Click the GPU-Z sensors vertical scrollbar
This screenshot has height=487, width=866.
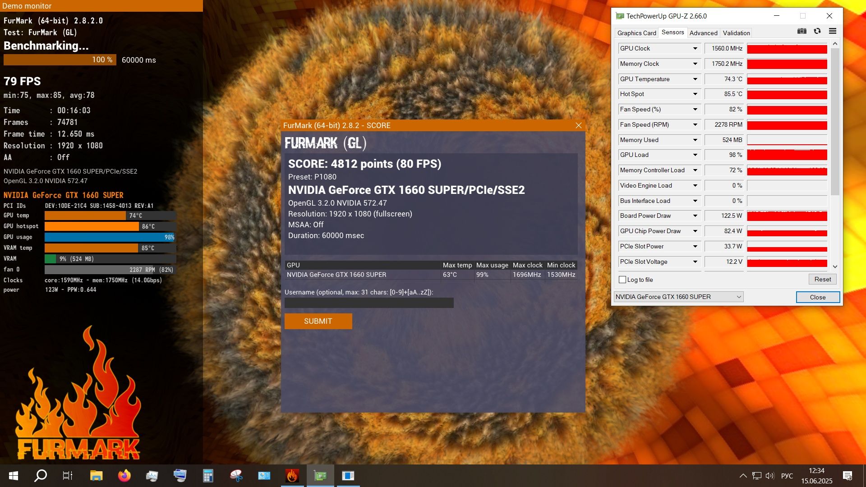click(835, 122)
